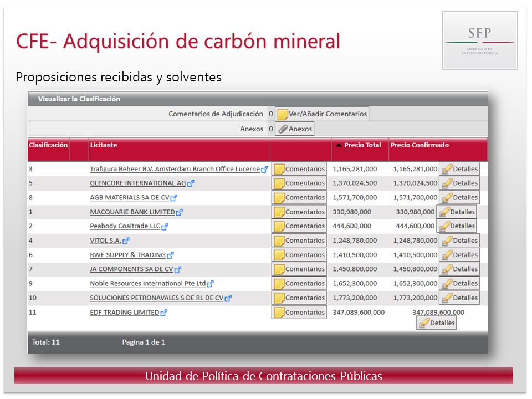This screenshot has width=532, height=399.
Task: Open Comentarios for JA COMPONENTS row
Action: [299, 269]
